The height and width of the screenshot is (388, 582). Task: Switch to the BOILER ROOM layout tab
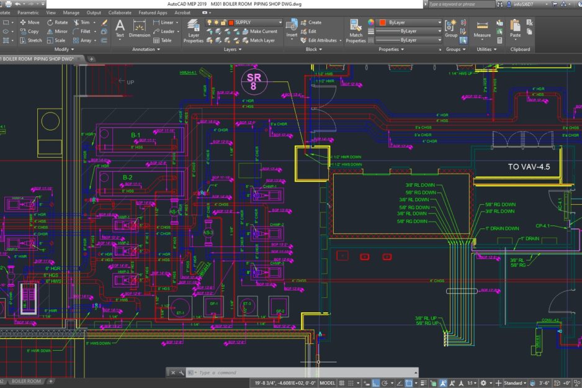[26, 381]
